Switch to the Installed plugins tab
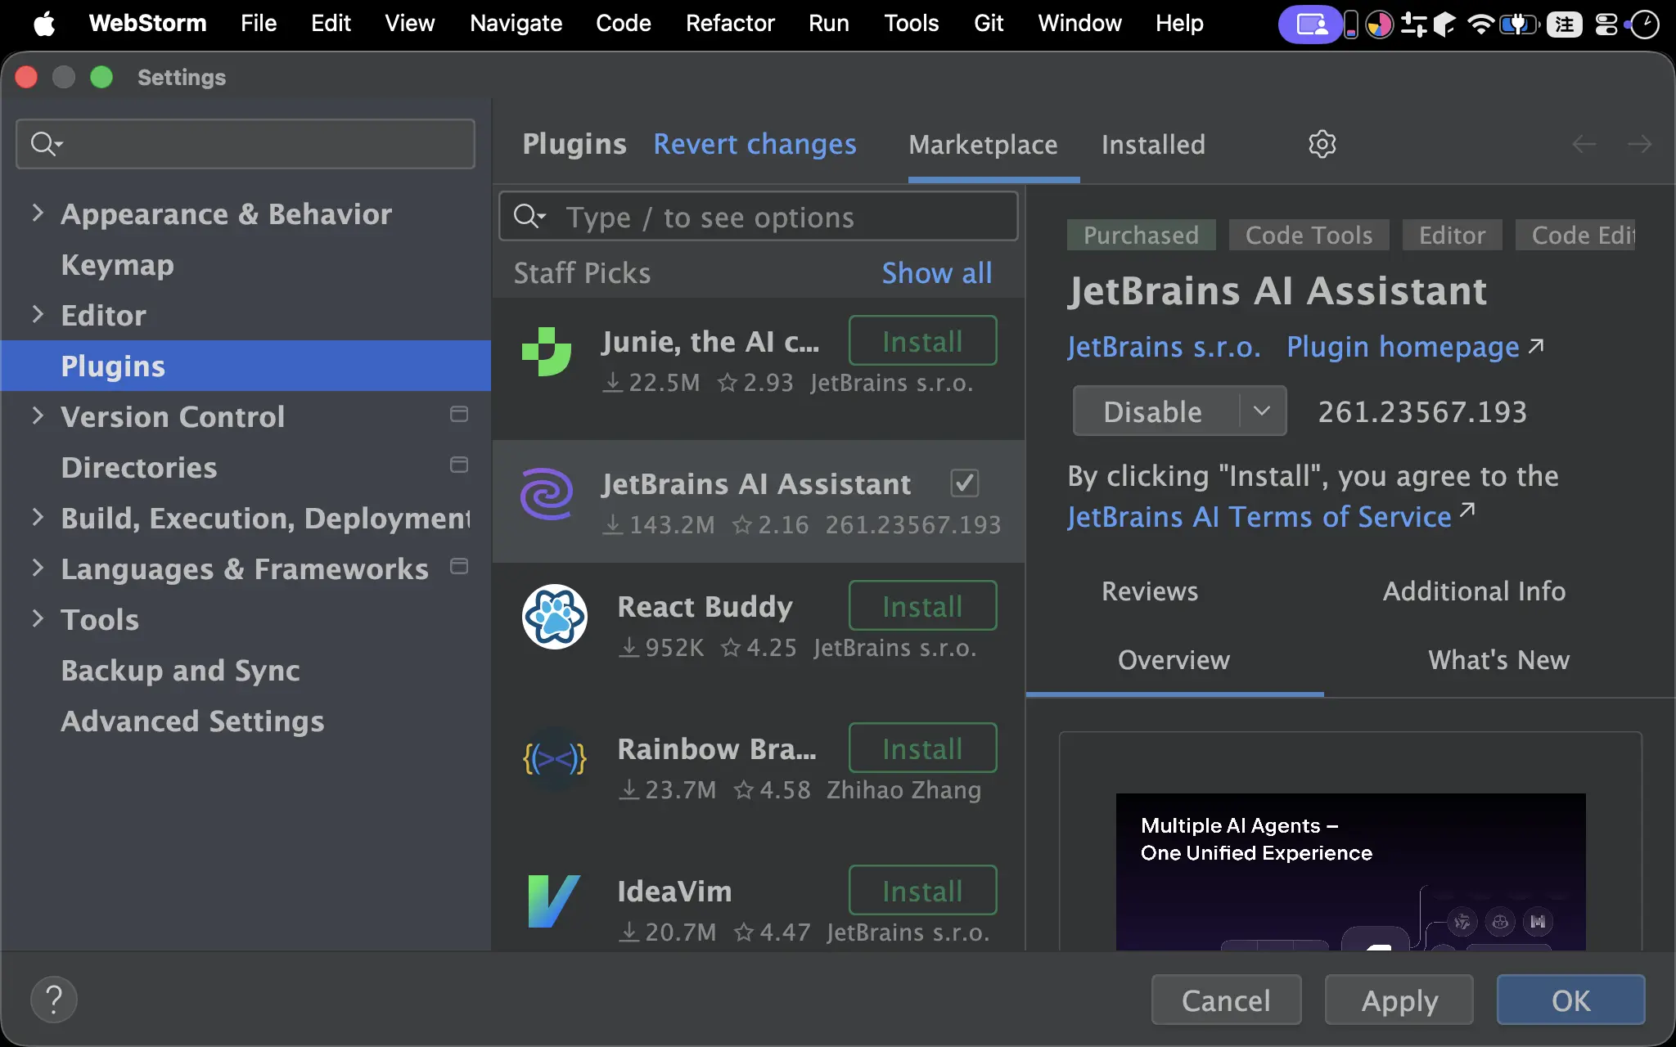The image size is (1676, 1047). click(1153, 145)
